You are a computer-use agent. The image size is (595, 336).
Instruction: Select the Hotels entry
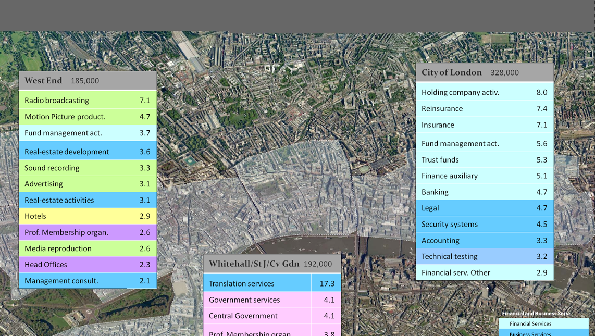point(73,216)
